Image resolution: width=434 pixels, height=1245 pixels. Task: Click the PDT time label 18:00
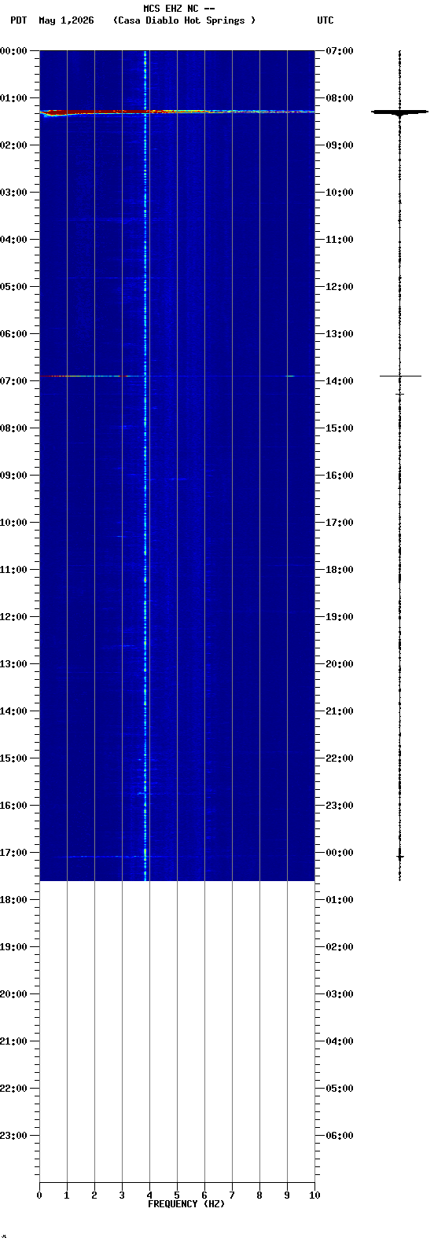[x=13, y=900]
